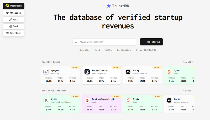Open the Apogee startup name
The image size is (210, 120).
coord(55,70)
